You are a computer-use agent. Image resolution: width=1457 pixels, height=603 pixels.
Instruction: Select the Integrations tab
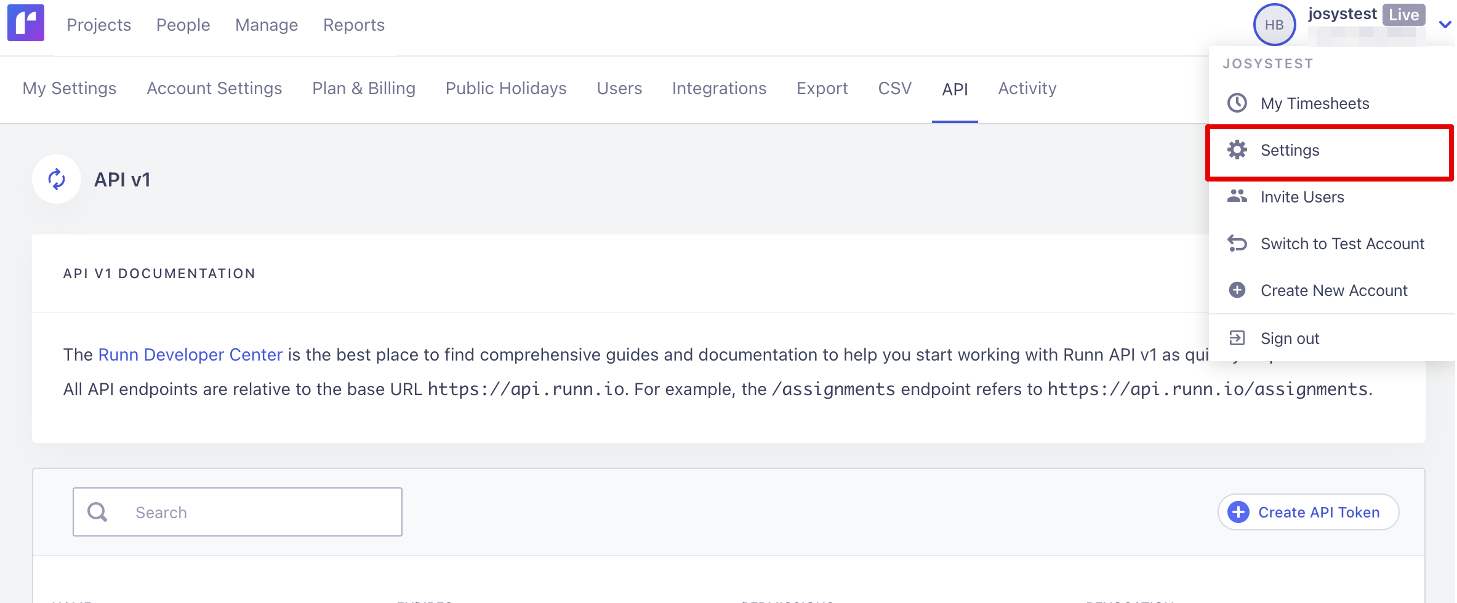point(718,89)
